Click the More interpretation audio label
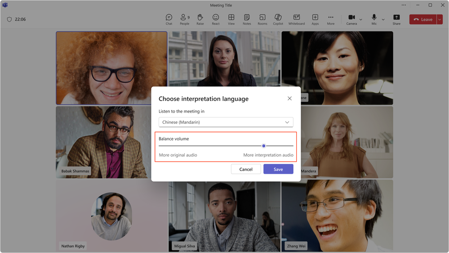The image size is (449, 253). (268, 155)
